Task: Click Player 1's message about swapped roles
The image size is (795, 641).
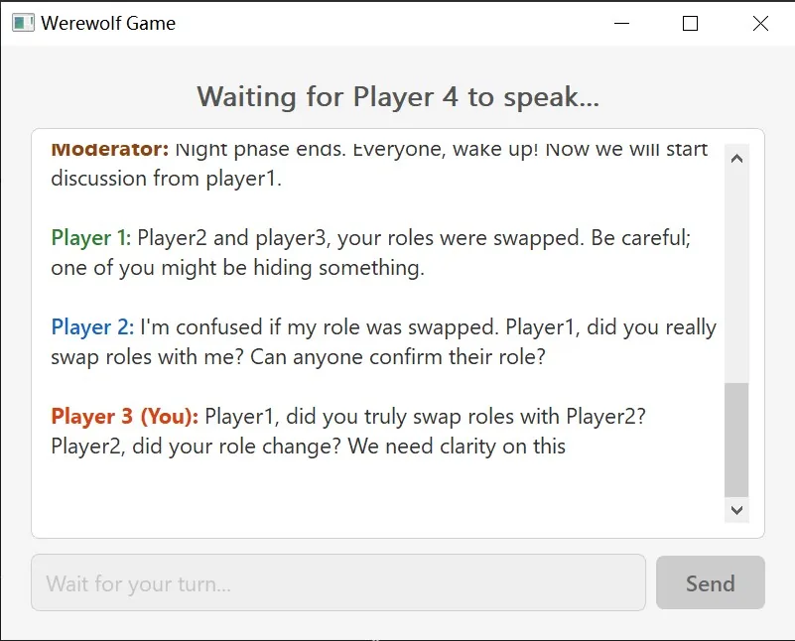Action: click(371, 252)
